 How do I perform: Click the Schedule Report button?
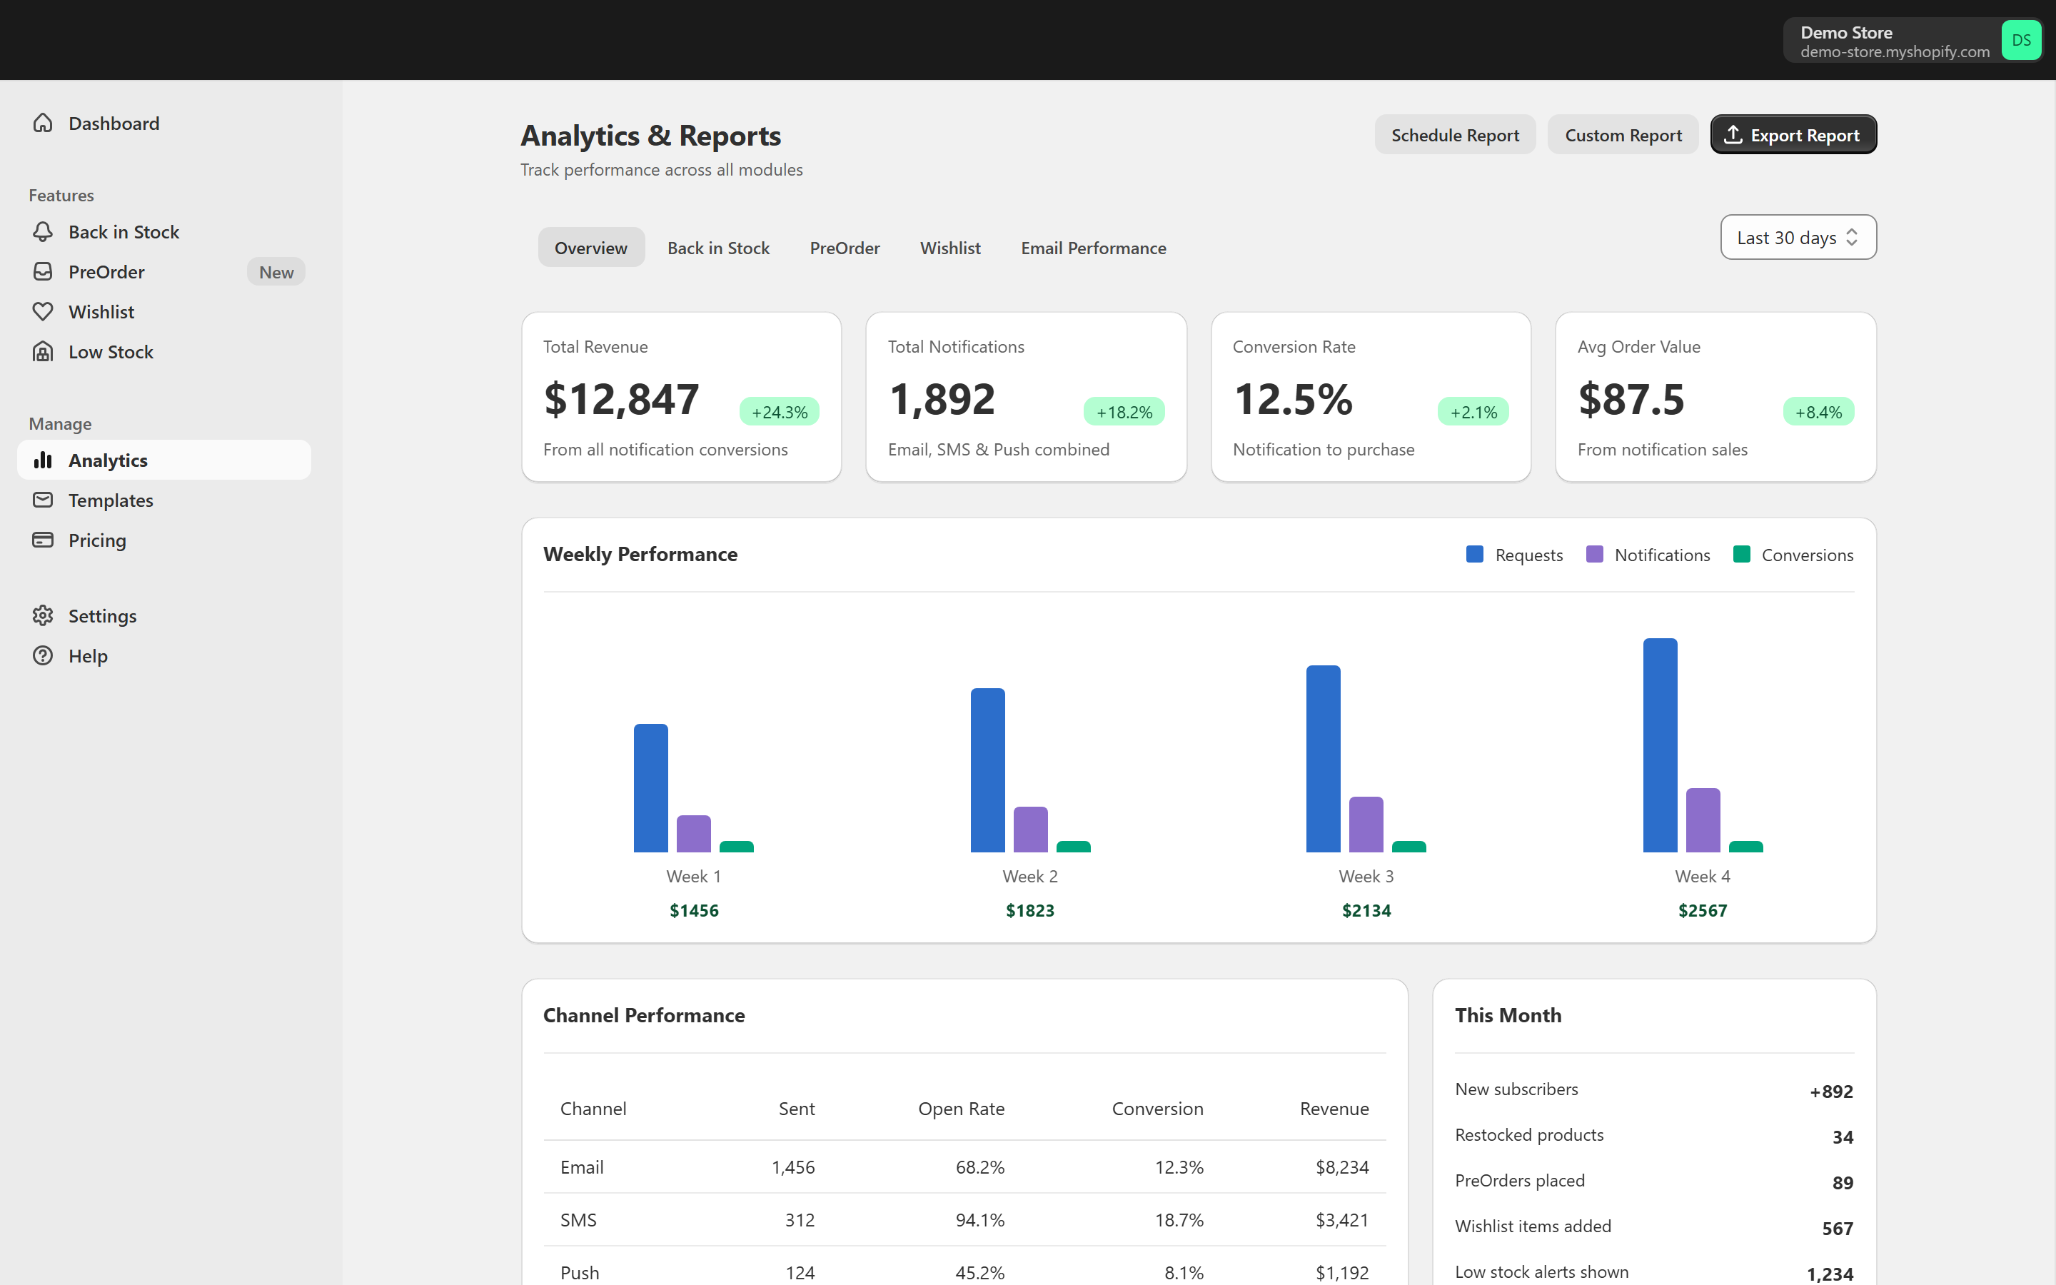click(1454, 134)
